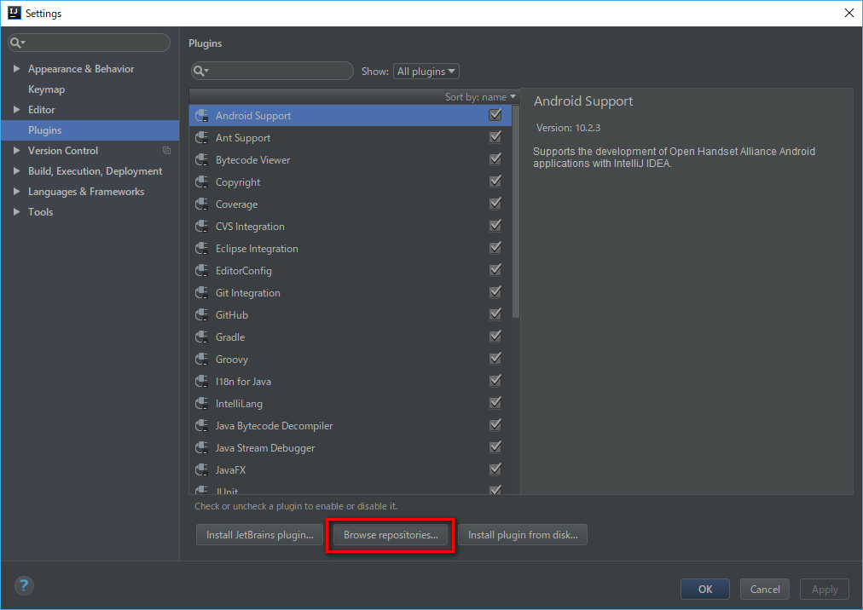Uncheck the JavaFX plugin checkbox
This screenshot has height=610, width=863.
pyautogui.click(x=495, y=469)
